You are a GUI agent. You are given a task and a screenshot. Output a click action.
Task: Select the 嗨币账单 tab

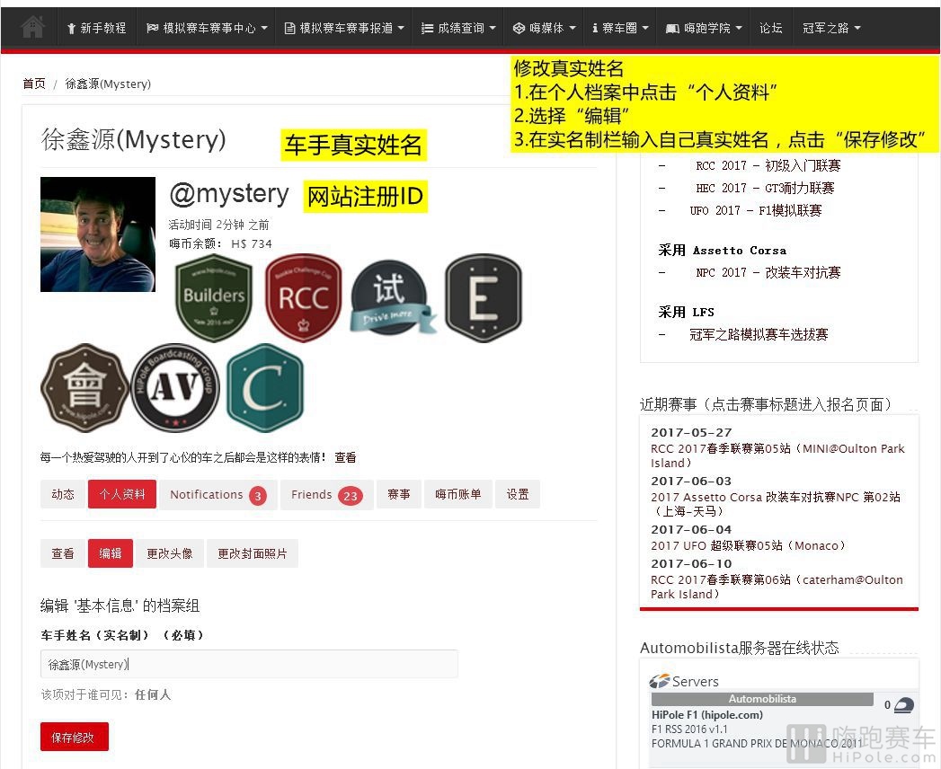(x=458, y=494)
